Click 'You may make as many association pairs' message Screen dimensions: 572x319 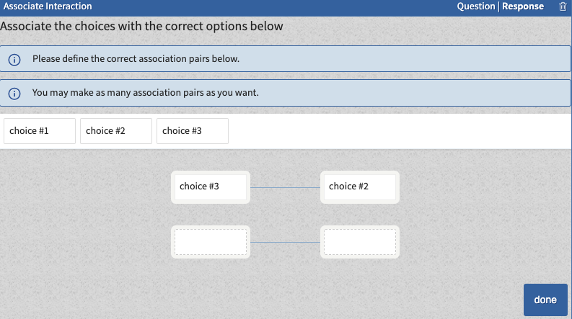[145, 92]
